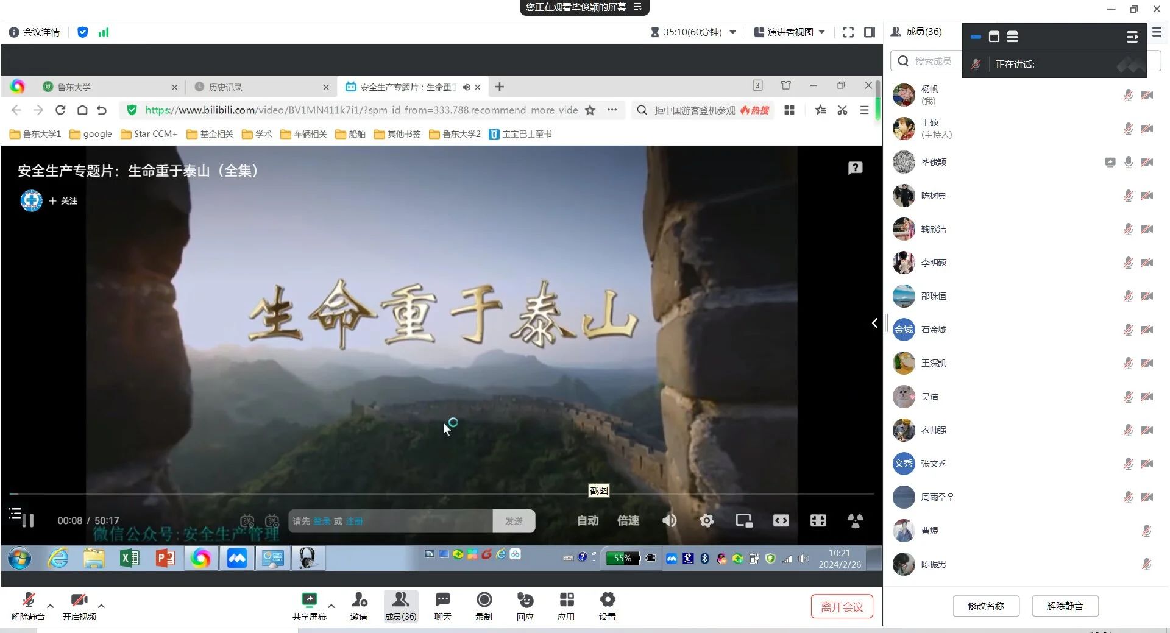This screenshot has width=1170, height=633.
Task: Turn on camera with 开启视频
Action: pos(79,606)
